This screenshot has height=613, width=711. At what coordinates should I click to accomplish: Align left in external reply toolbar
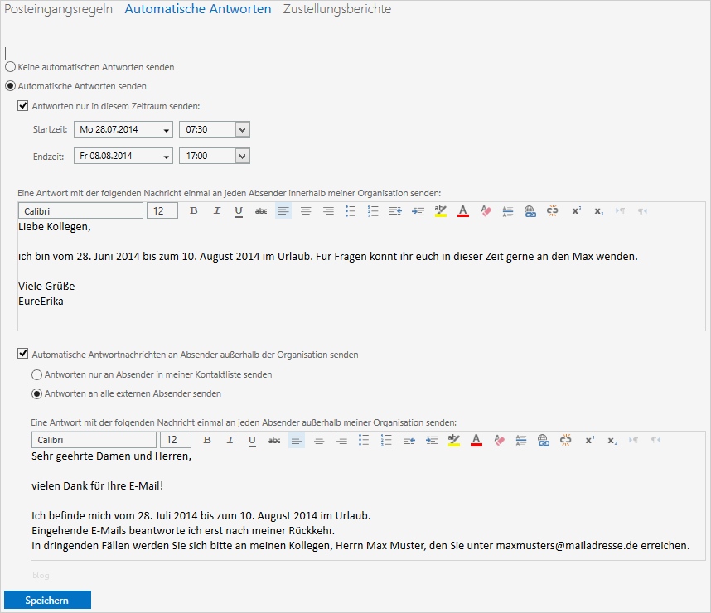pos(297,440)
